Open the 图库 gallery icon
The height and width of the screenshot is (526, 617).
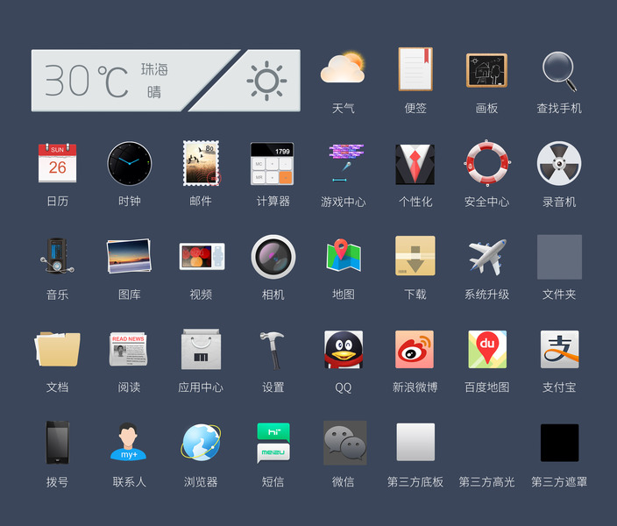pyautogui.click(x=129, y=256)
